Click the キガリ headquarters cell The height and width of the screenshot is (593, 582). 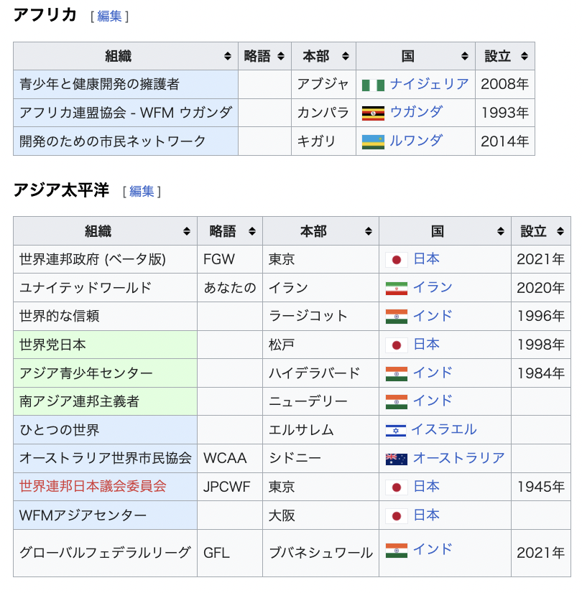coord(323,141)
